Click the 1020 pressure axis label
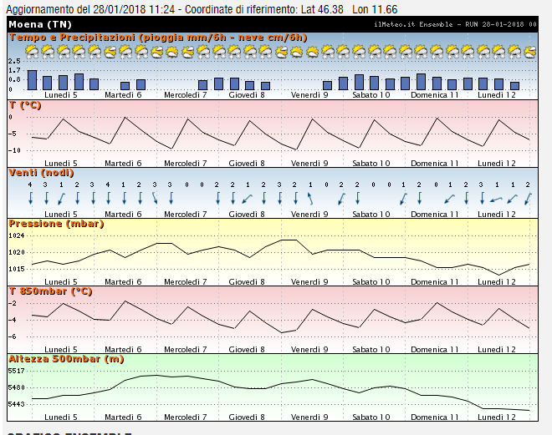This screenshot has width=552, height=435. tap(16, 252)
